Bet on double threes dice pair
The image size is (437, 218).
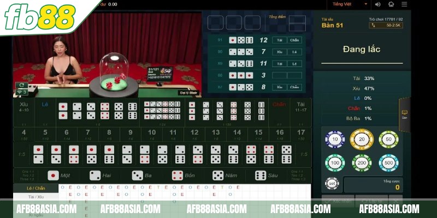click(91, 111)
